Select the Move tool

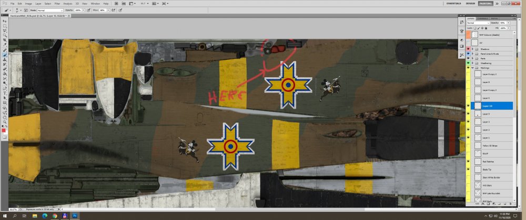5,21
